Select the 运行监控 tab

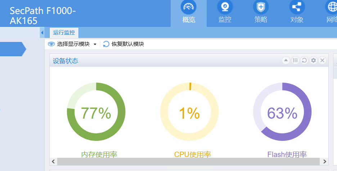tap(64, 33)
